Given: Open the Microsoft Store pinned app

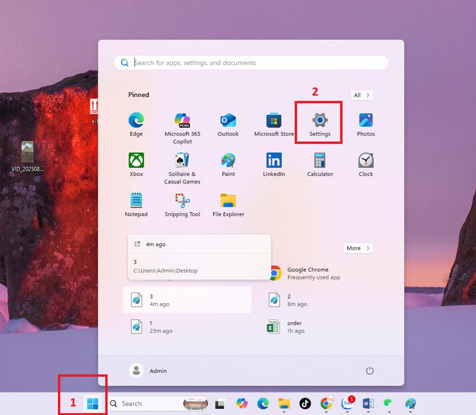Looking at the screenshot, I should (x=274, y=124).
